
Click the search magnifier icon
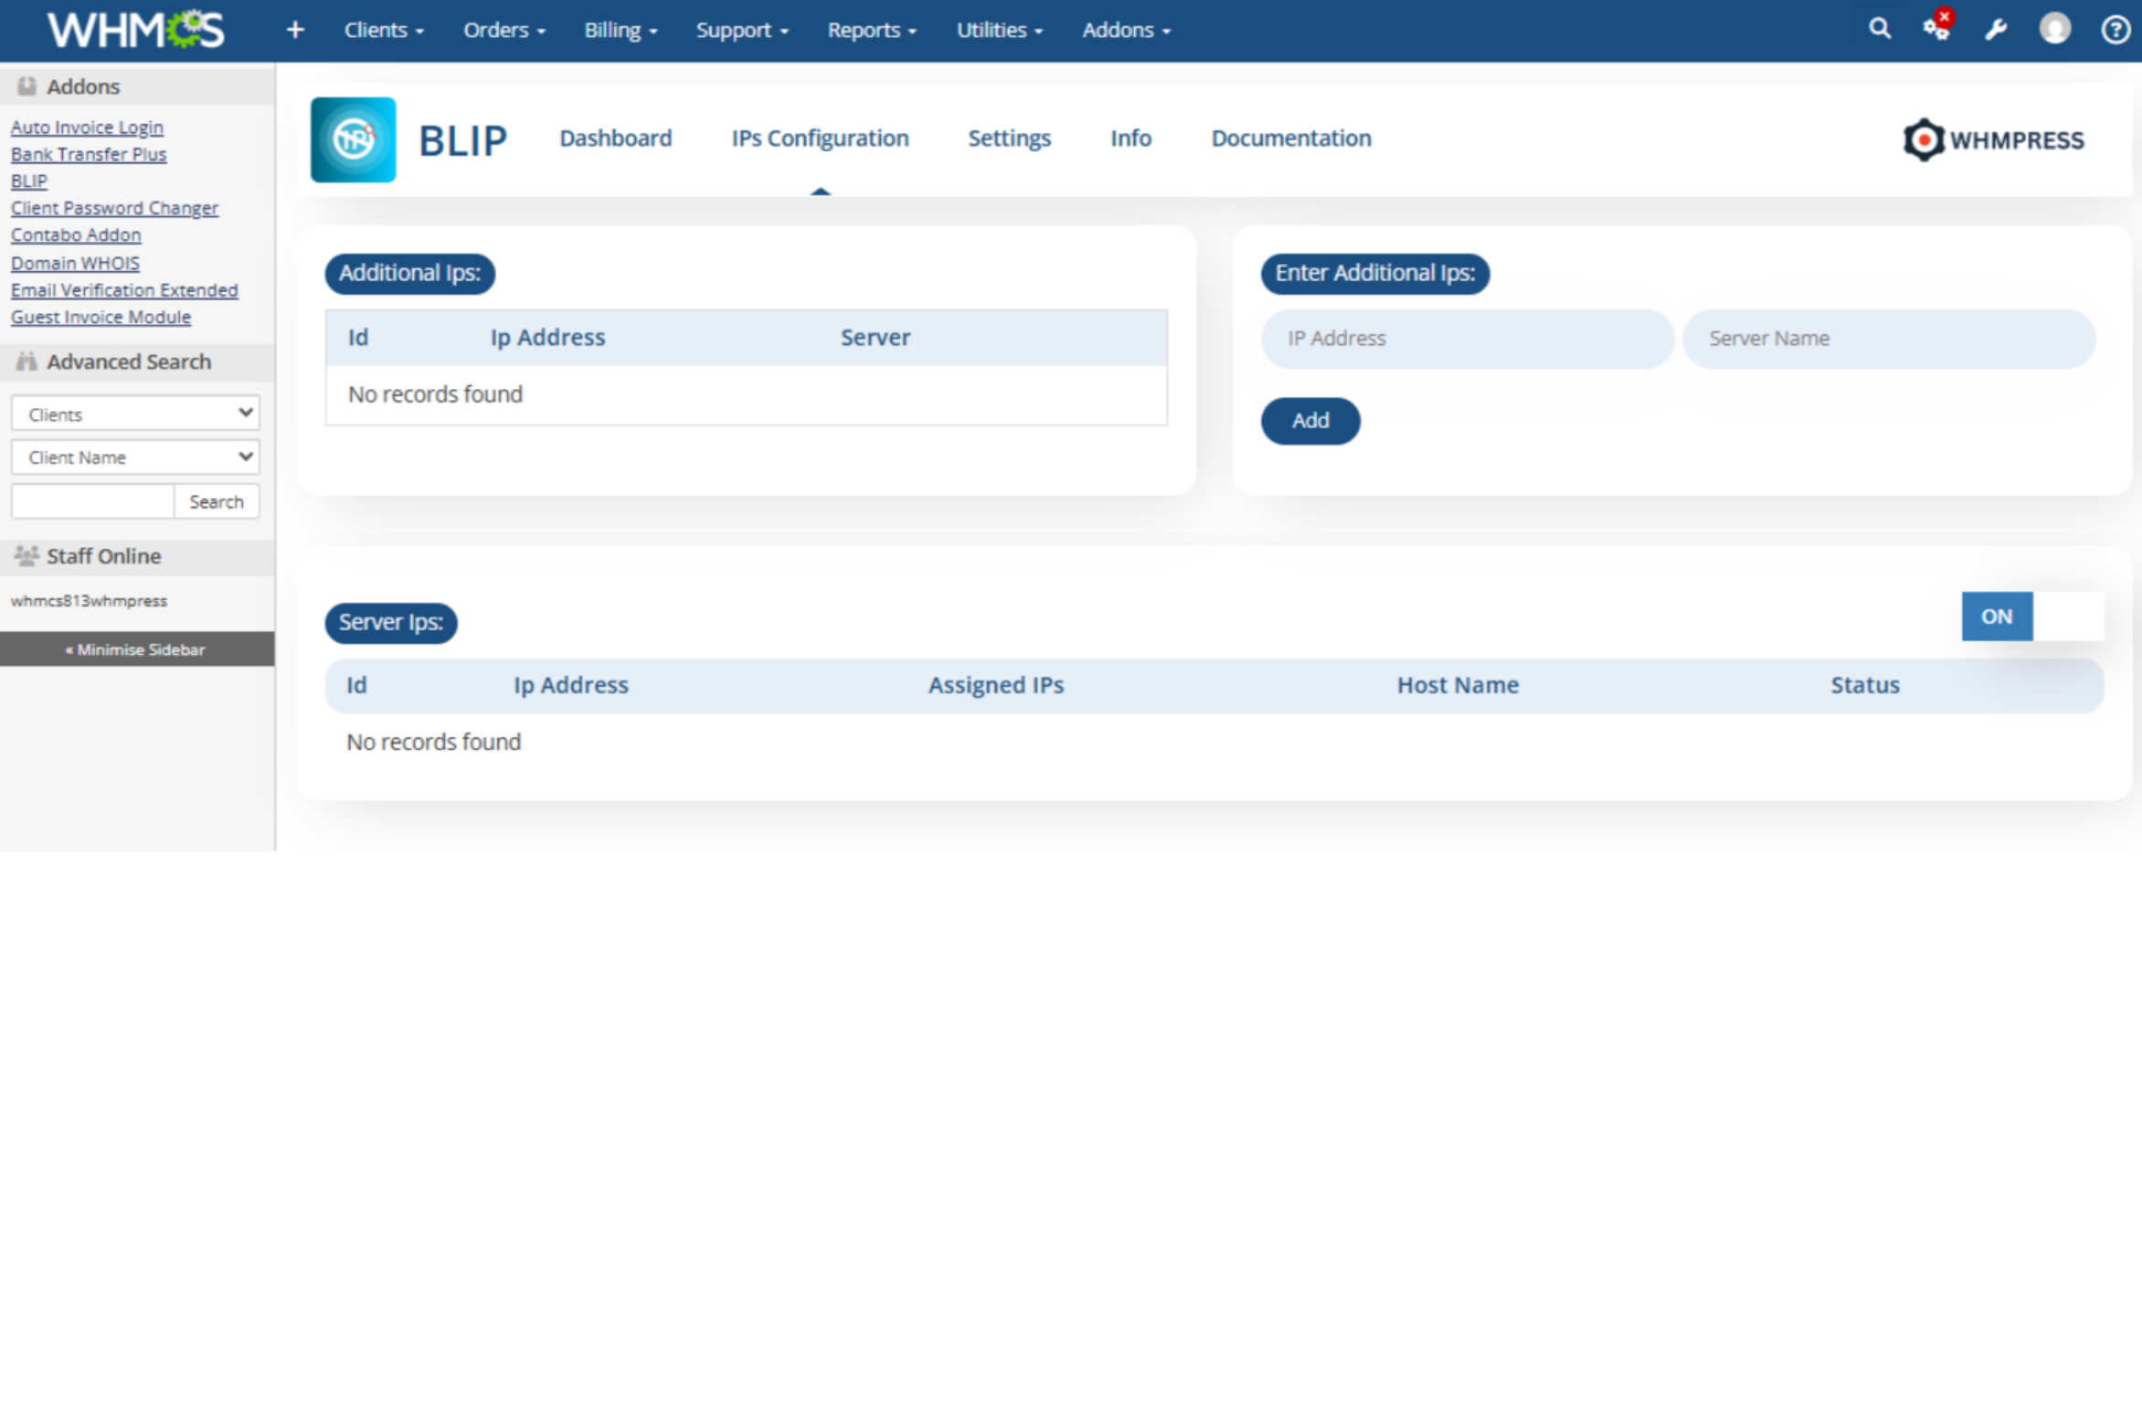pos(1879,29)
